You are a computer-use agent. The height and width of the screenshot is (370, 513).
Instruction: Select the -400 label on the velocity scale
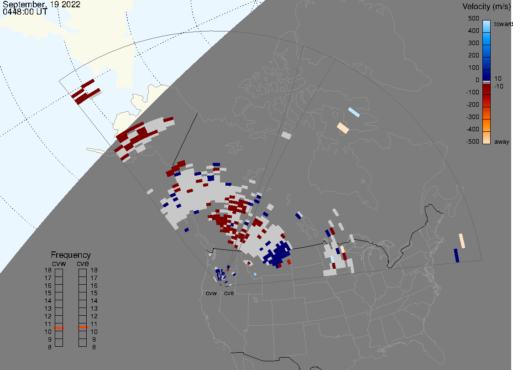[x=472, y=129]
